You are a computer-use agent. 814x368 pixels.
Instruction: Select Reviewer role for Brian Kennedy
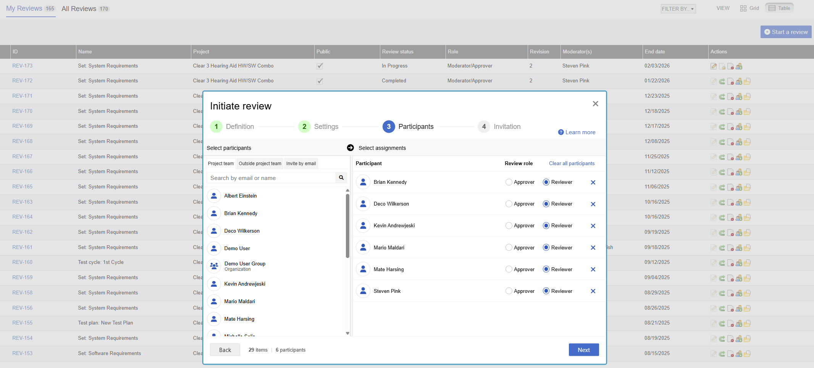coord(546,182)
